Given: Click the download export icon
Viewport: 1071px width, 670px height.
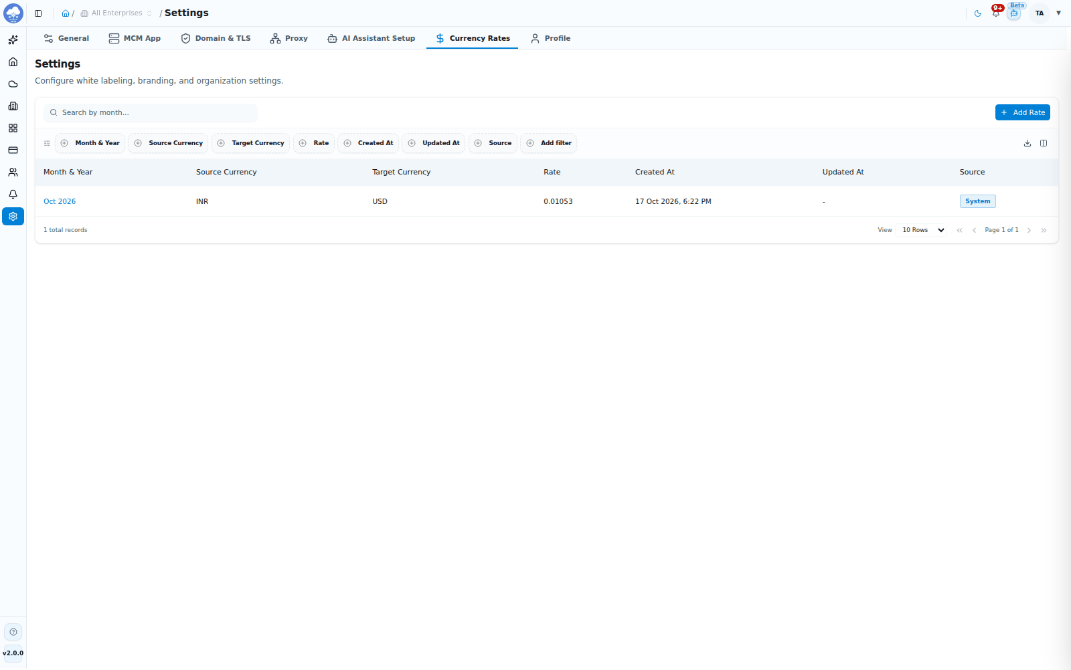Looking at the screenshot, I should [x=1027, y=143].
